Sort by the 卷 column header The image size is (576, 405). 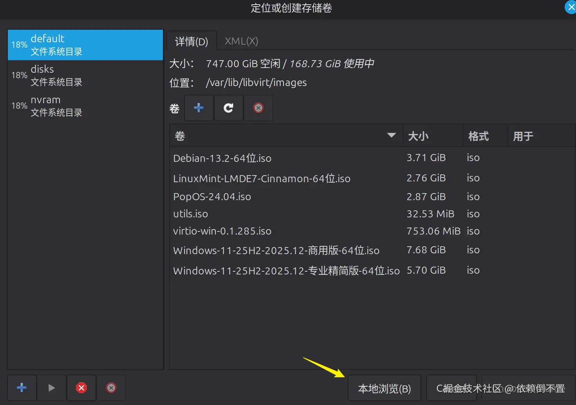point(286,136)
